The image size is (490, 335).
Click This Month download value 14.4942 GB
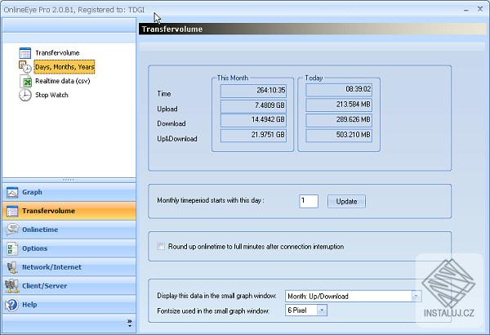[253, 120]
